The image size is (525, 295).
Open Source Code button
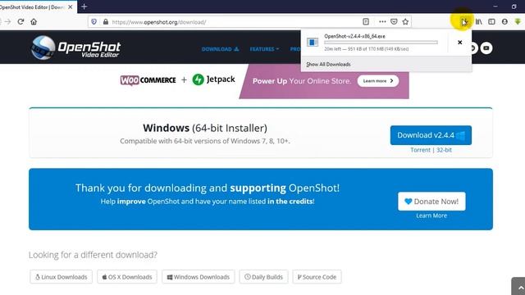[317, 277]
